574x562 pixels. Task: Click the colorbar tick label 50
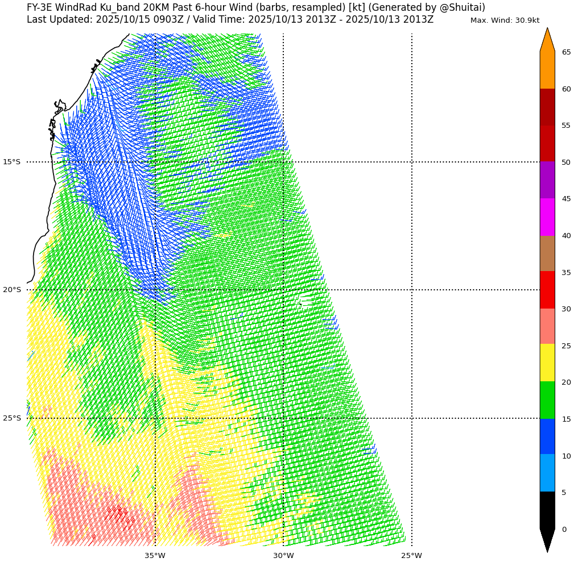(x=566, y=163)
